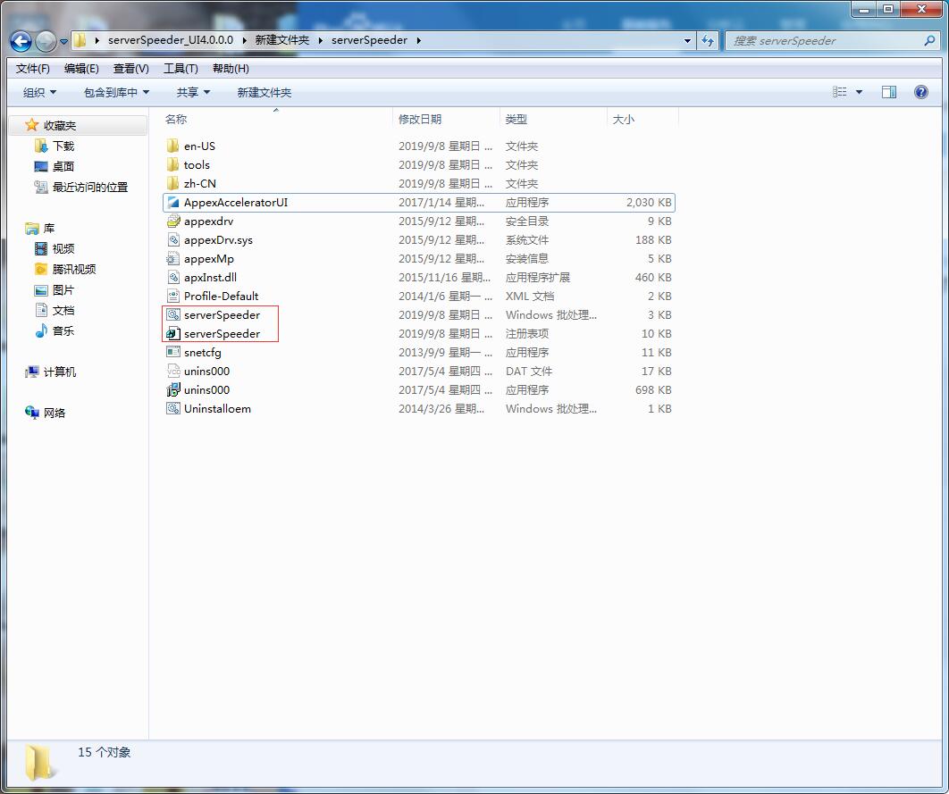Toggle the preview pane icon

pos(888,92)
